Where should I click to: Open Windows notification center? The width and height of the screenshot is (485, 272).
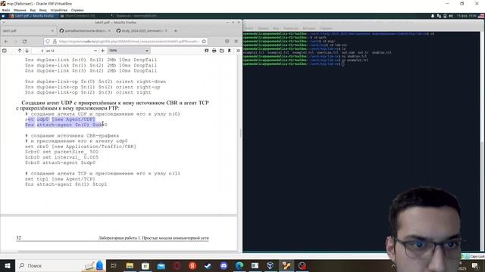click(475, 265)
